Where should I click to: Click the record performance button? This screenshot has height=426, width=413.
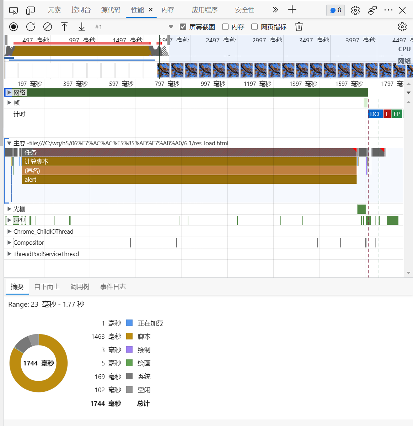tap(14, 27)
